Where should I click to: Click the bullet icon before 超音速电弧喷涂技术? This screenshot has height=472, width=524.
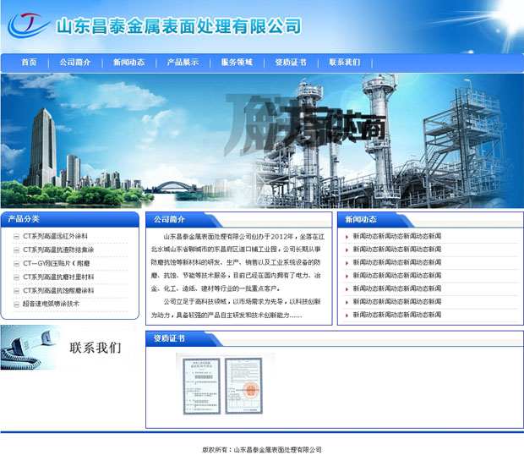[16, 304]
